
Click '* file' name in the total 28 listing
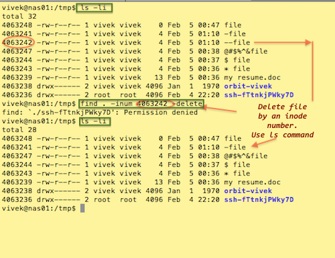pos(237,174)
